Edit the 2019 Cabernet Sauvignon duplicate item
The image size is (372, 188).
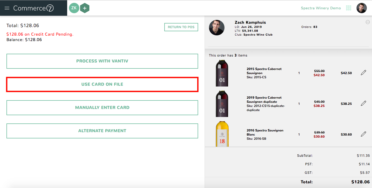tap(363, 104)
